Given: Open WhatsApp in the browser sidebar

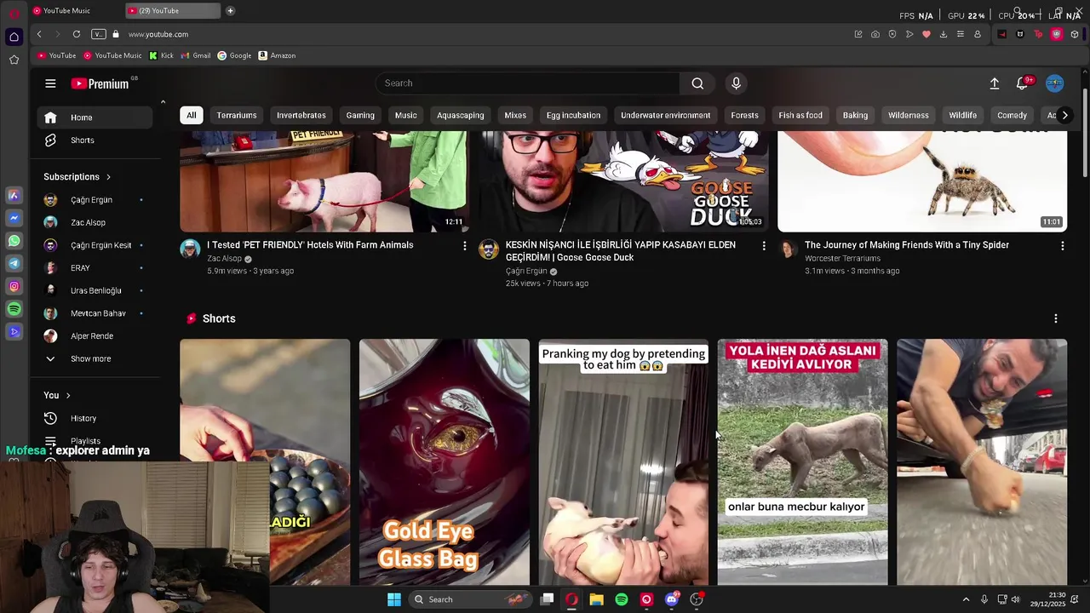Looking at the screenshot, I should pyautogui.click(x=14, y=241).
